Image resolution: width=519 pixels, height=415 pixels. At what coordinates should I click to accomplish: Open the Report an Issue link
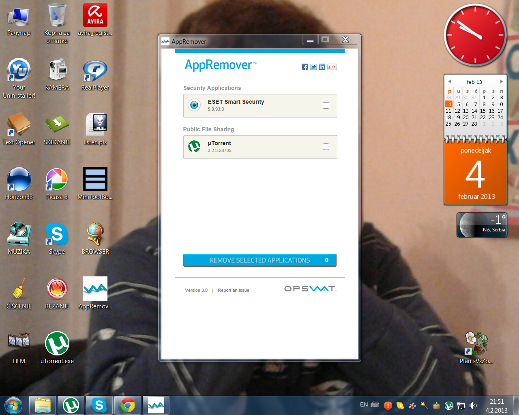click(234, 290)
